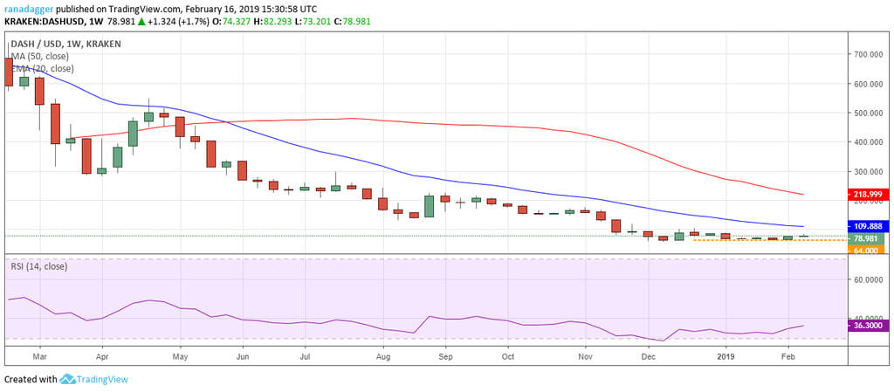Screen dimensions: 894x392
Task: Click the ranadagger author name in header
Action: pyautogui.click(x=30, y=9)
